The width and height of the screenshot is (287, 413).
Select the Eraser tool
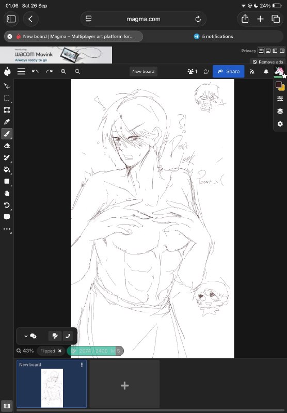click(x=7, y=146)
